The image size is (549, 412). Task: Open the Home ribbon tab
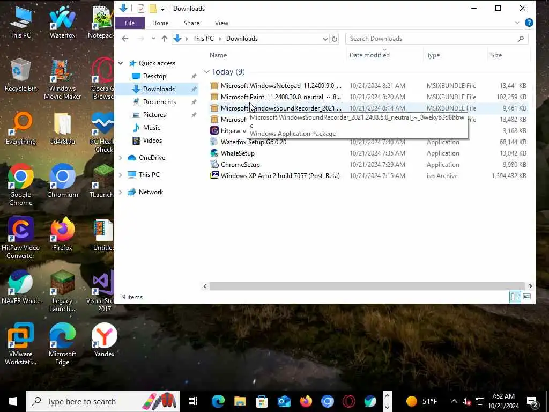[160, 23]
